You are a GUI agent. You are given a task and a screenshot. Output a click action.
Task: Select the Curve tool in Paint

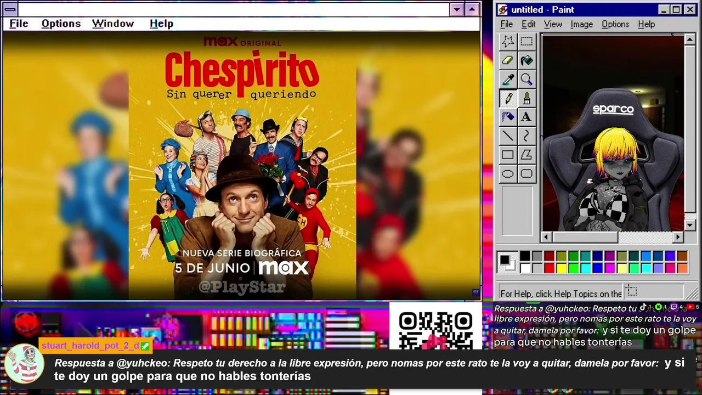coord(526,136)
